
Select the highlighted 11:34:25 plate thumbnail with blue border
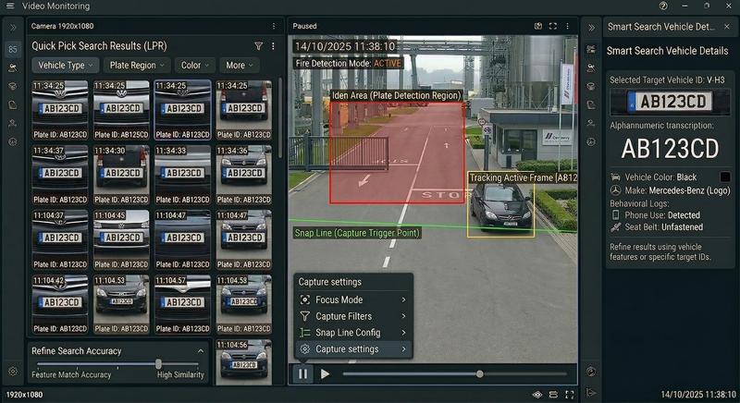(182, 110)
